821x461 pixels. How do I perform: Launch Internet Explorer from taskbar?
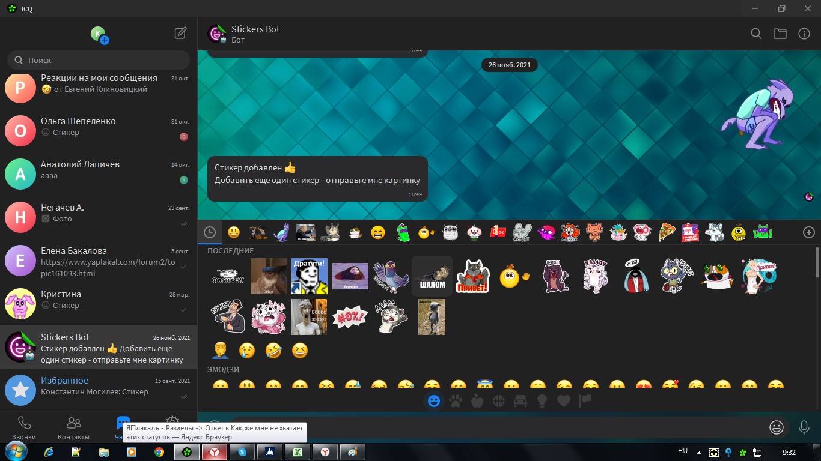(x=49, y=452)
